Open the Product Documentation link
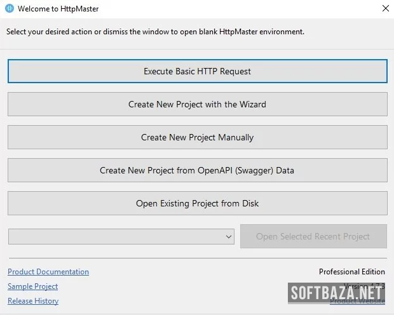 [48, 272]
